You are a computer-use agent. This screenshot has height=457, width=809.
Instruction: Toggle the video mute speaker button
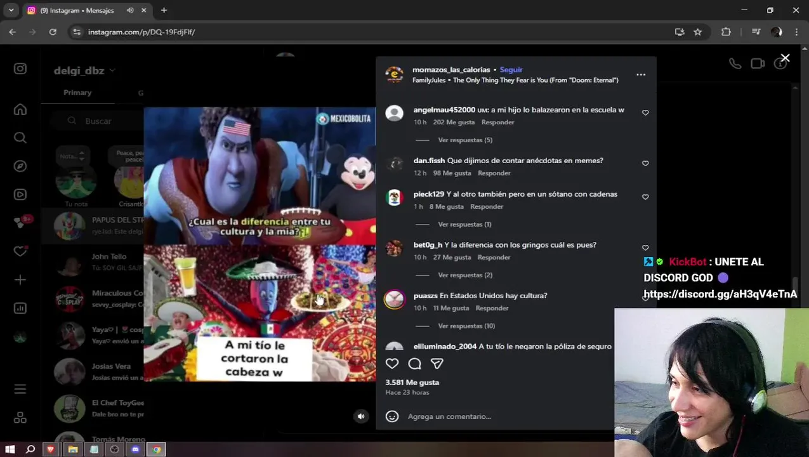click(x=361, y=416)
